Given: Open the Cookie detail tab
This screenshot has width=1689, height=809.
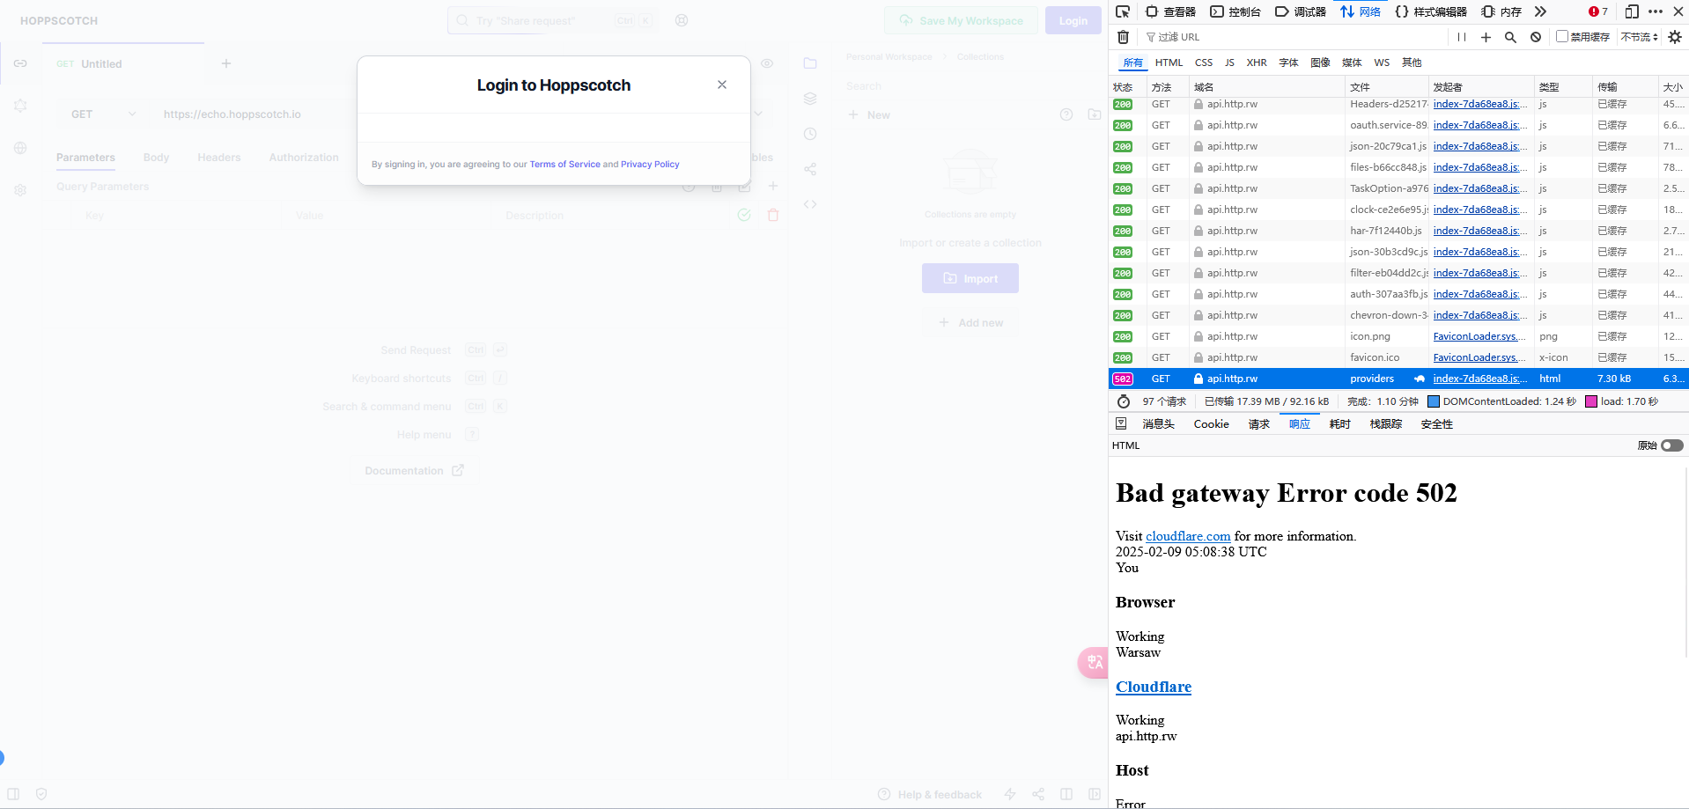Looking at the screenshot, I should point(1211,424).
